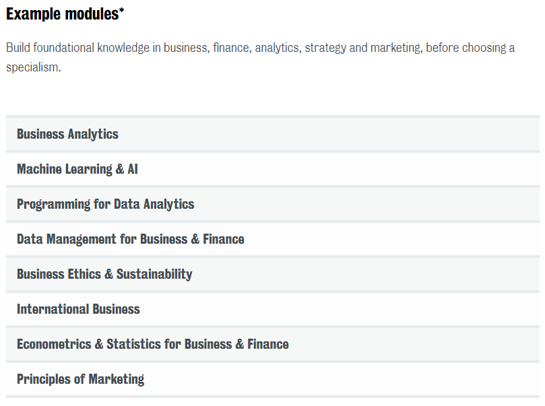This screenshot has width=545, height=406.
Task: Expand the Principles of Marketing module
Action: click(272, 379)
